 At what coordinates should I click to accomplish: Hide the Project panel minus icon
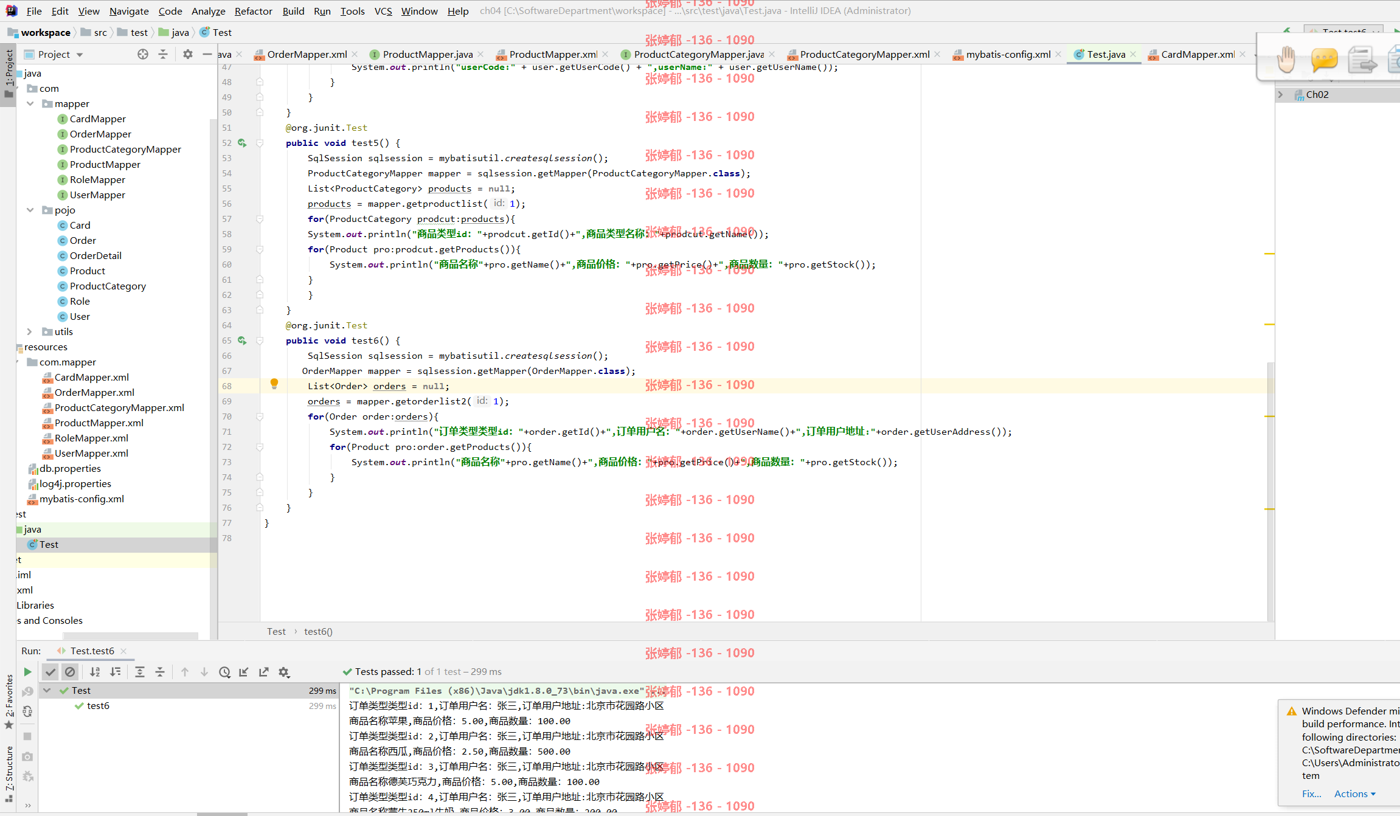pyautogui.click(x=207, y=54)
